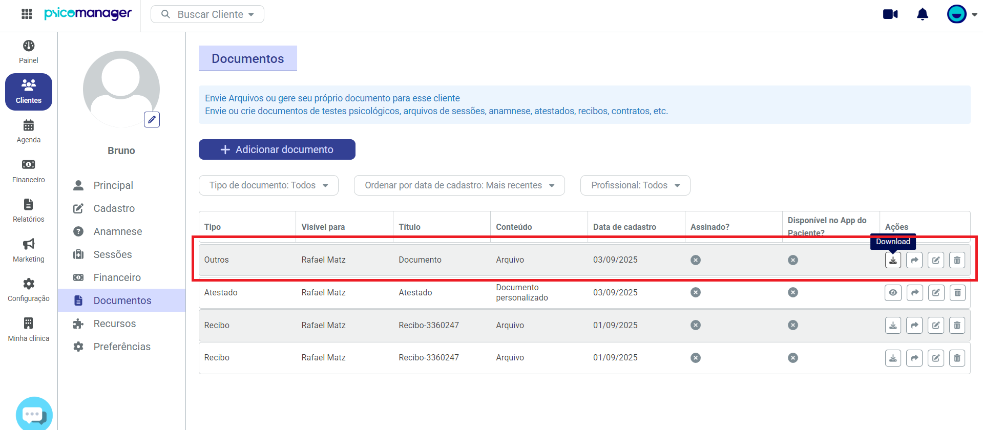The width and height of the screenshot is (983, 430).
Task: Open Sessões in the client menu
Action: 113,254
